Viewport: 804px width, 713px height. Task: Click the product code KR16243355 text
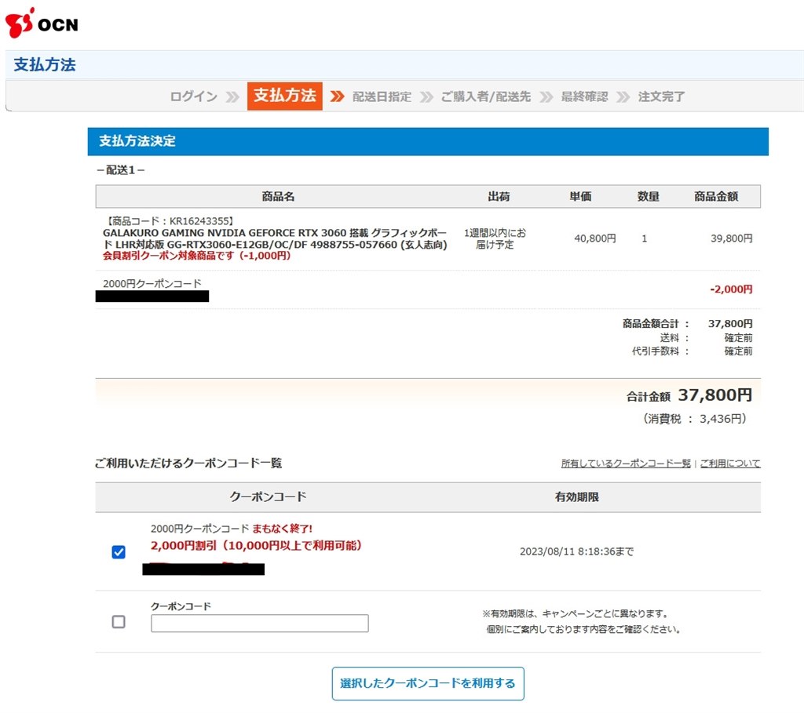coord(170,220)
